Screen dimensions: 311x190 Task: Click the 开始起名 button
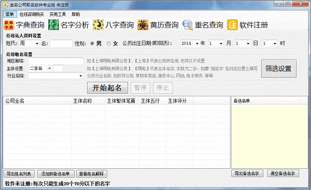click(107, 88)
